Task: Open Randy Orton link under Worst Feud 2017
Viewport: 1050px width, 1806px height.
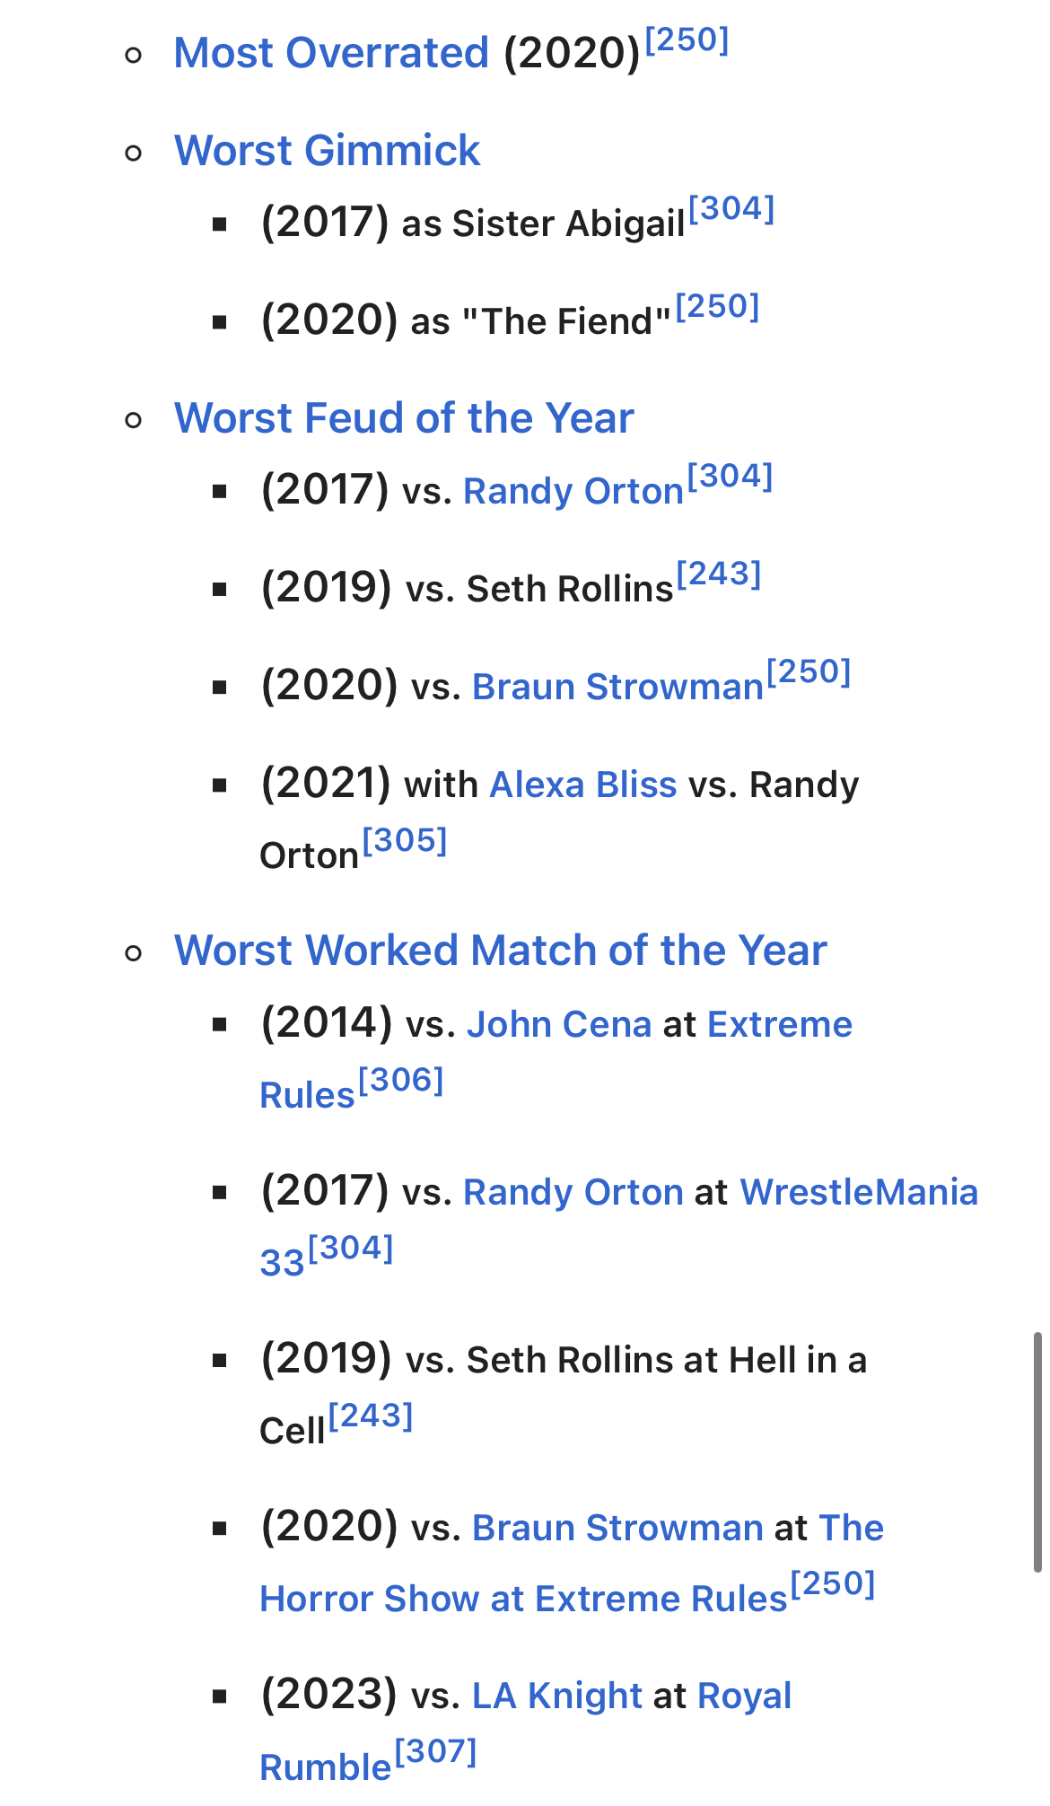Action: pyautogui.click(x=573, y=491)
